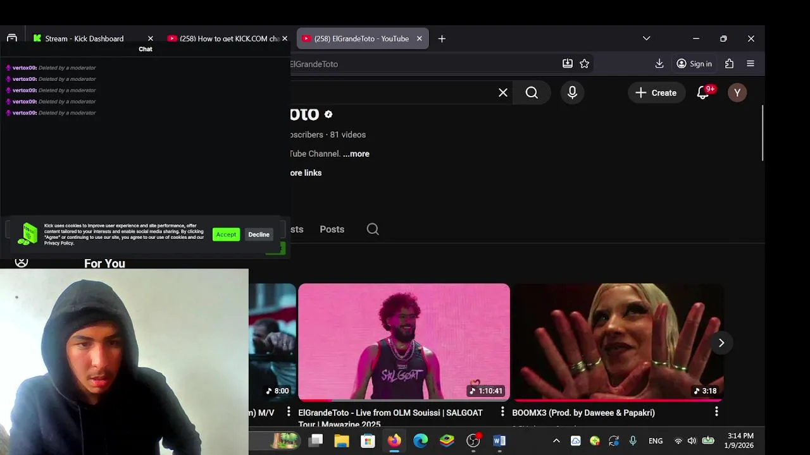
Task: Open the Wi-Fi network tray icon
Action: [x=678, y=441]
